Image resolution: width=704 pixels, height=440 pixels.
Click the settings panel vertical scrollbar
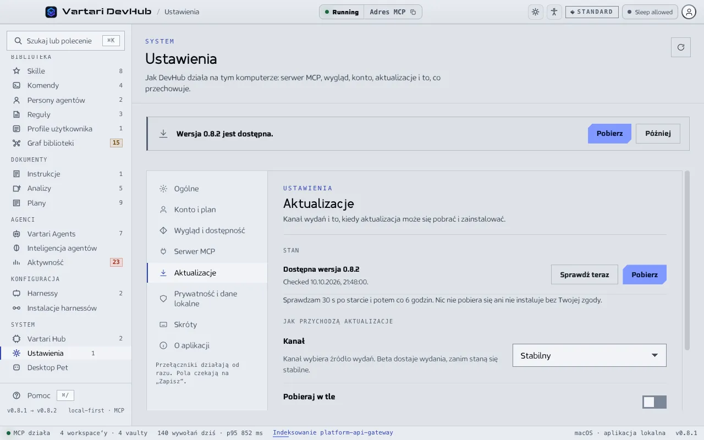[x=687, y=260]
